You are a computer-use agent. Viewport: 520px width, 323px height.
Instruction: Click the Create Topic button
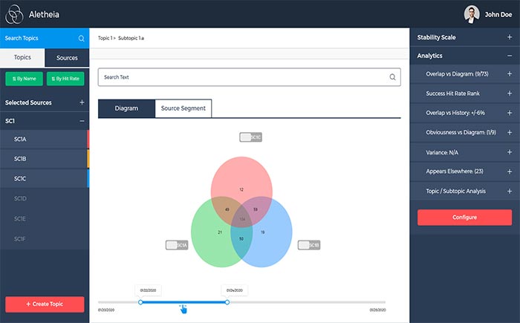tap(45, 304)
